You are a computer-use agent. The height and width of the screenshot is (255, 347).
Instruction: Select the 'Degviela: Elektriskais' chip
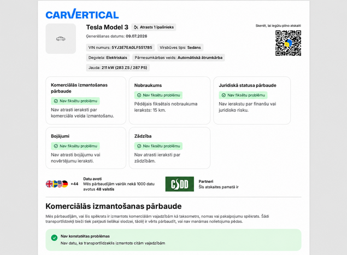(x=108, y=57)
